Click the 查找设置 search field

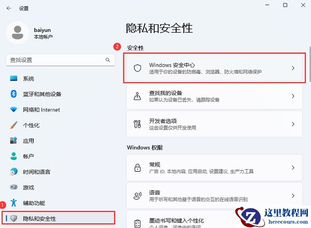click(60, 60)
